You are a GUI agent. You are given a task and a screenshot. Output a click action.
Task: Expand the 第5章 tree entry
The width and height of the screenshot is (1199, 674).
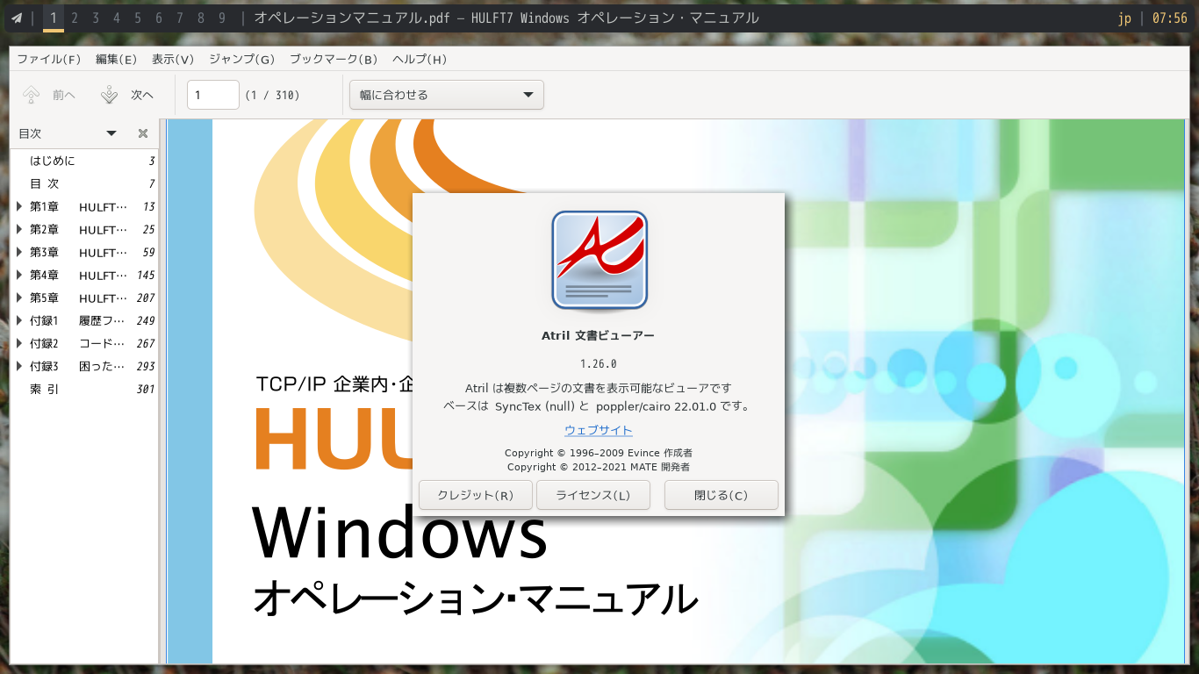(20, 298)
